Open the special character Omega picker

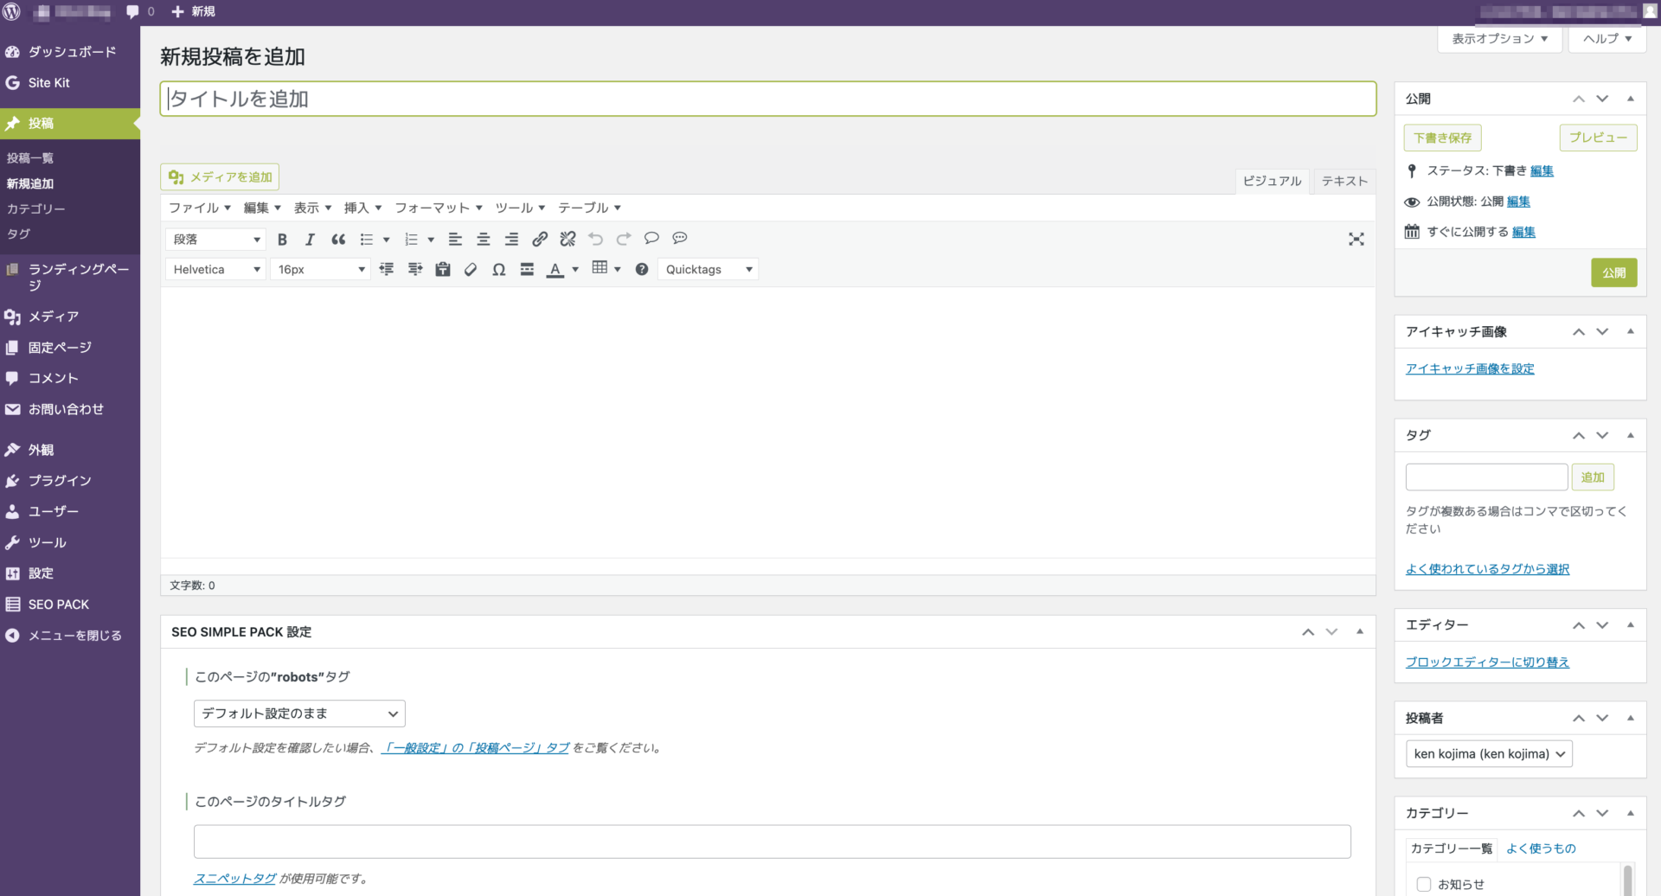[499, 270]
